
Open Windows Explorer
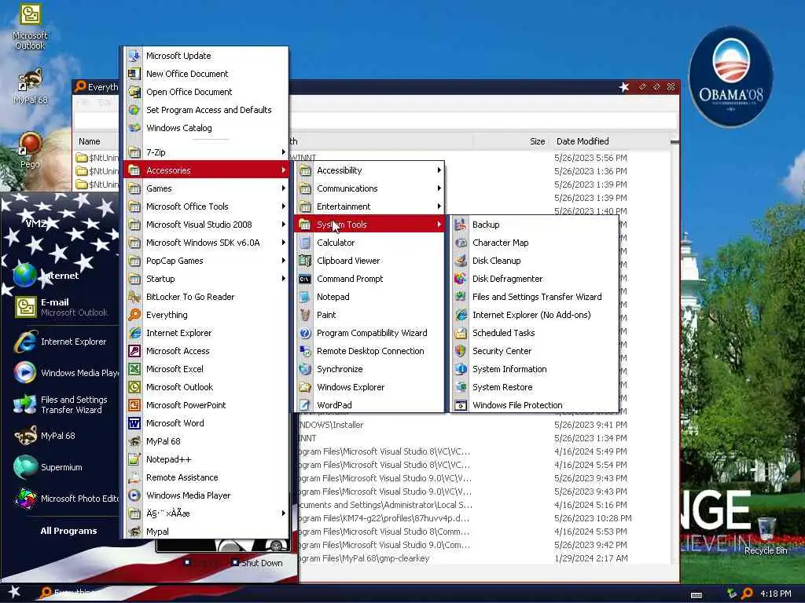[x=369, y=387]
